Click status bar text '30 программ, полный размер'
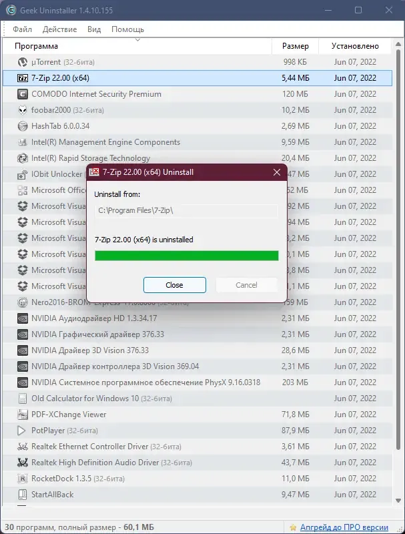Image resolution: width=405 pixels, height=534 pixels. 60,527
